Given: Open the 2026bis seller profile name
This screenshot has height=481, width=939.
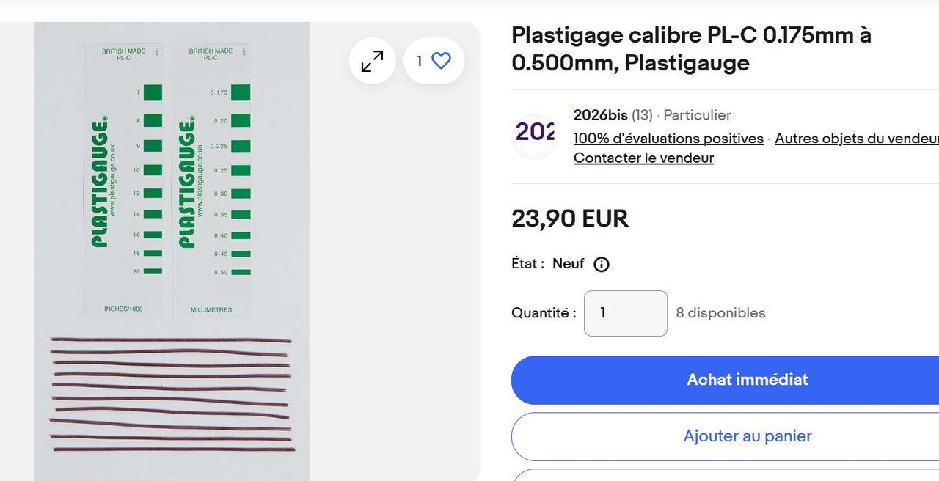Looking at the screenshot, I should (601, 115).
